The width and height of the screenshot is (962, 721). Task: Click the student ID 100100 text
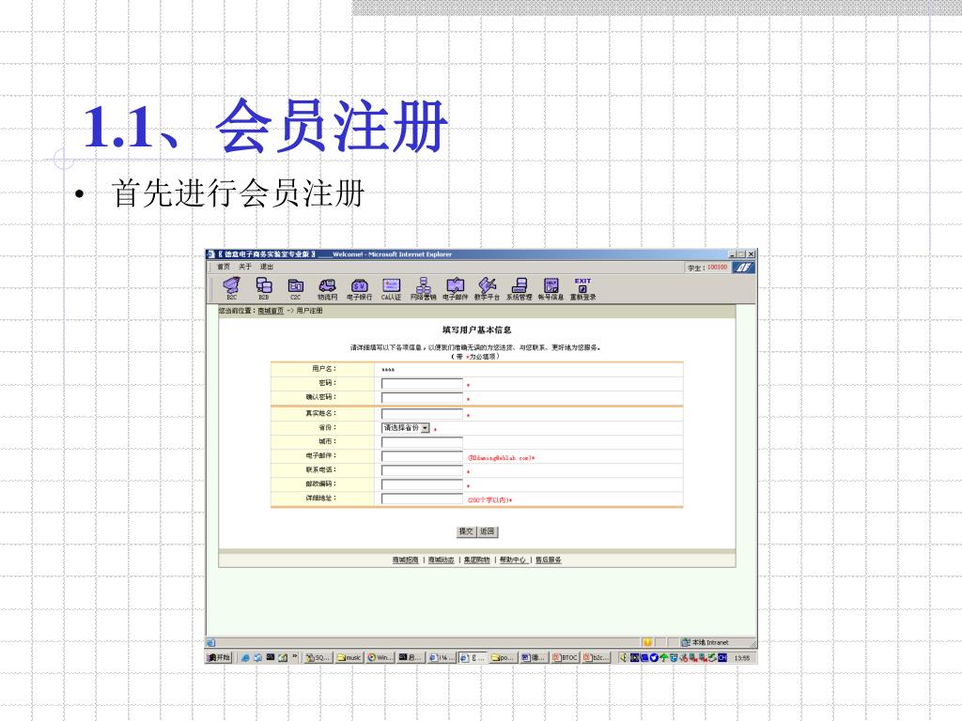[717, 268]
